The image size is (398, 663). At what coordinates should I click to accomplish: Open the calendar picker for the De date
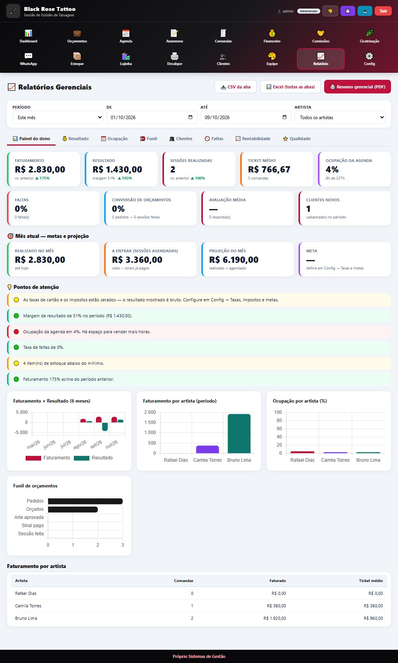(190, 117)
